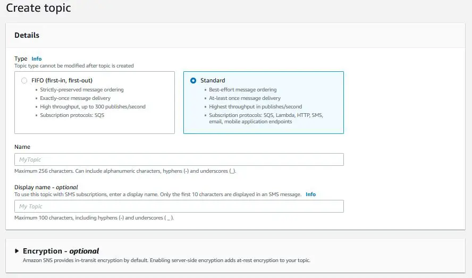
Task: Click the Name field label
Action: click(22, 147)
